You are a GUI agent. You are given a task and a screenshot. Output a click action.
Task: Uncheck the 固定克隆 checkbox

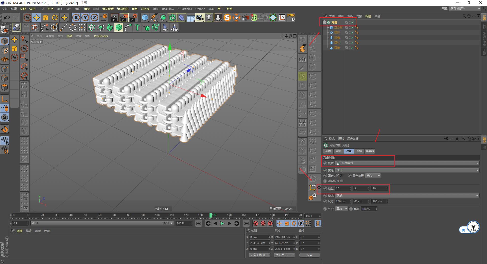(342, 175)
